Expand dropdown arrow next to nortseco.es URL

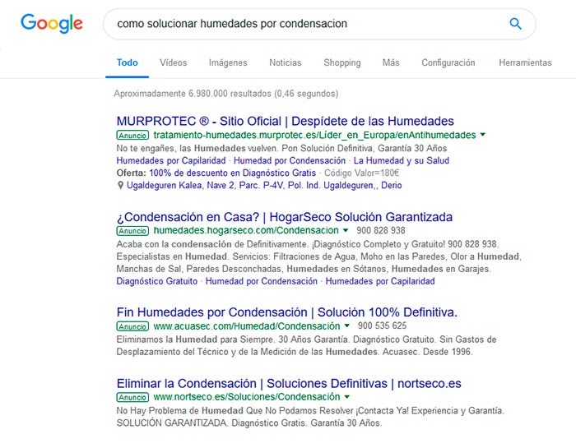point(346,397)
